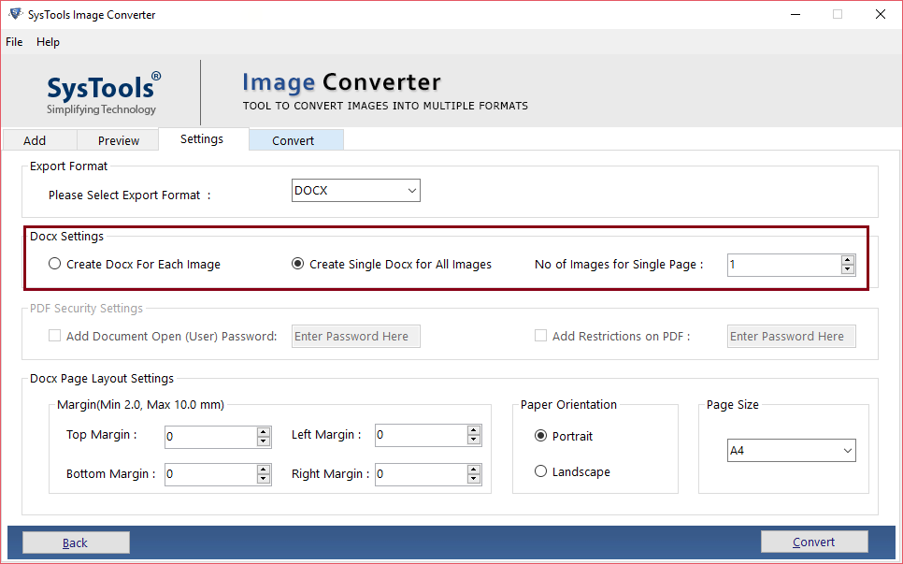Increase the Left Margin value
The width and height of the screenshot is (903, 564).
(473, 430)
